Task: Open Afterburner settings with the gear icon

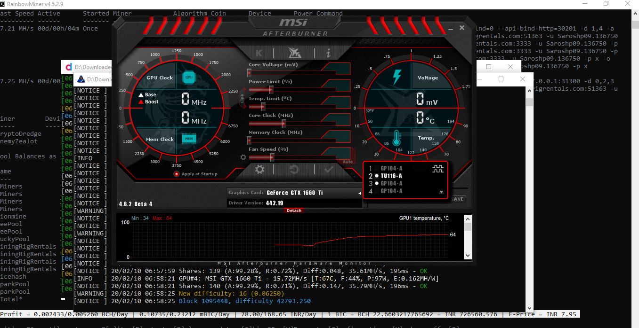Action: [259, 169]
